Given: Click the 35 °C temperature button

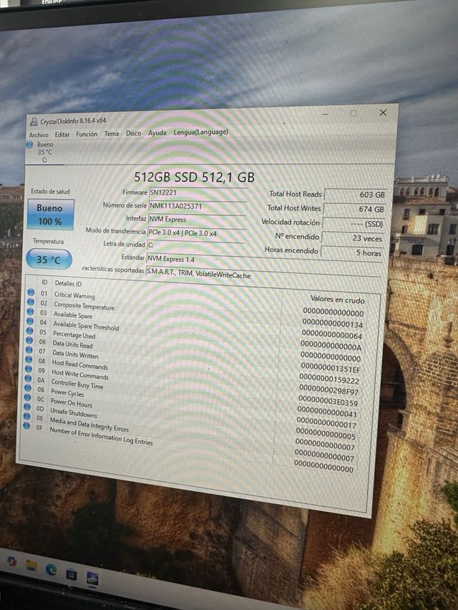Looking at the screenshot, I should point(49,260).
